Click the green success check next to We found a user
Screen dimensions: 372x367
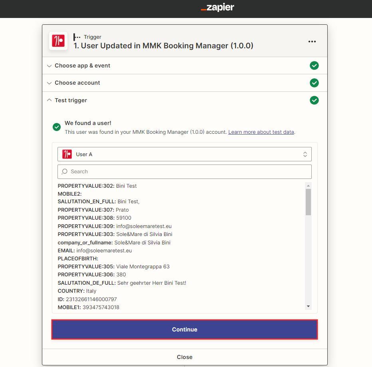pos(57,127)
